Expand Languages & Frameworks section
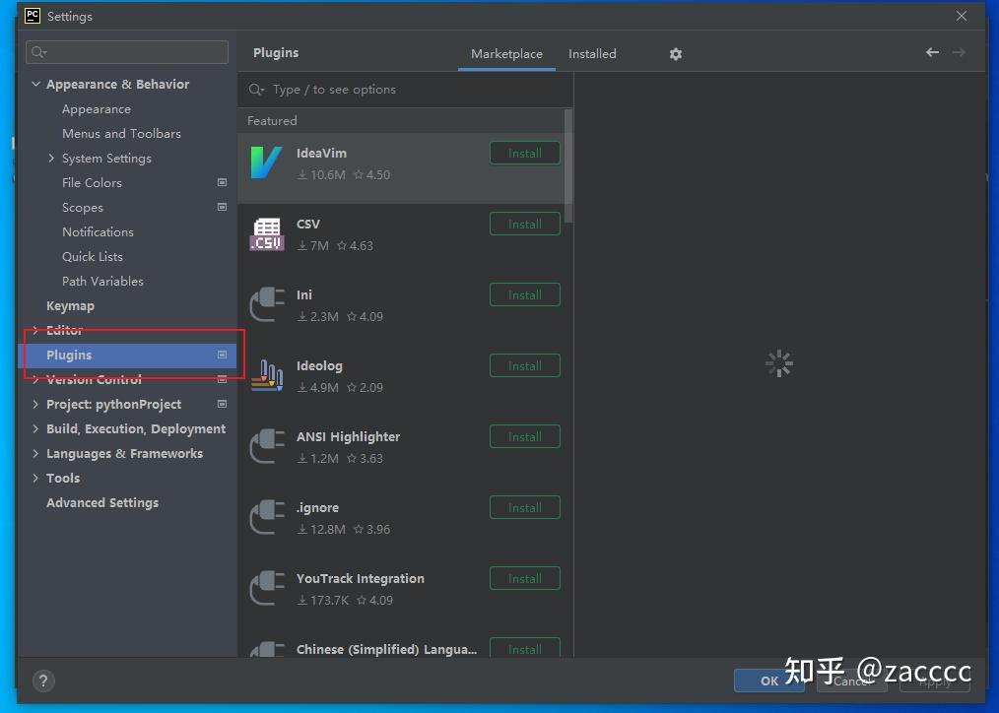 click(x=36, y=453)
